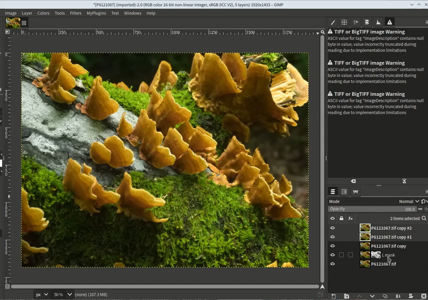Open the Colors menu
The image size is (428, 300).
[x=43, y=13]
